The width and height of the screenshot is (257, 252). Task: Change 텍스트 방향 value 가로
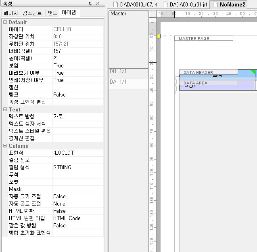pyautogui.click(x=78, y=116)
